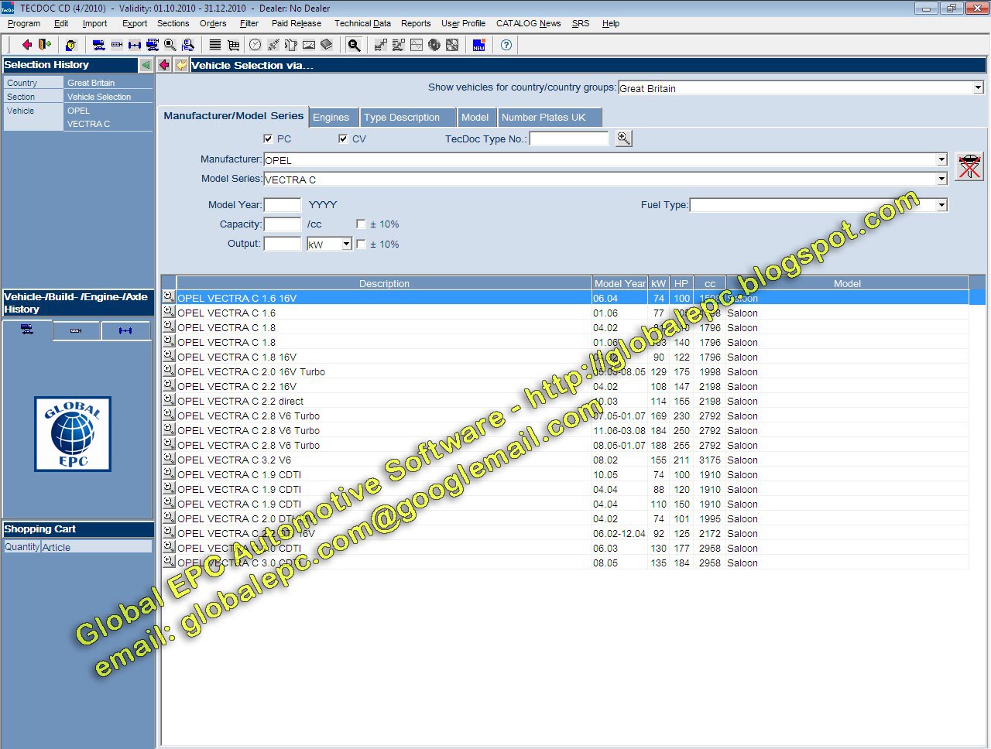This screenshot has height=749, width=991.
Task: Enable Capacity ± 10% checkbox
Action: (361, 224)
